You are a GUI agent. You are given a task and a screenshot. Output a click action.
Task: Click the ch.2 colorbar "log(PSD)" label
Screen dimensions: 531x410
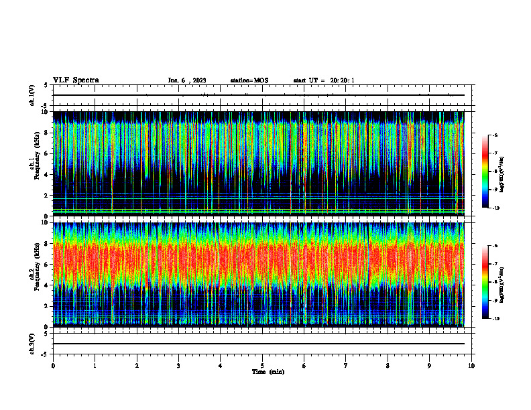(x=502, y=285)
